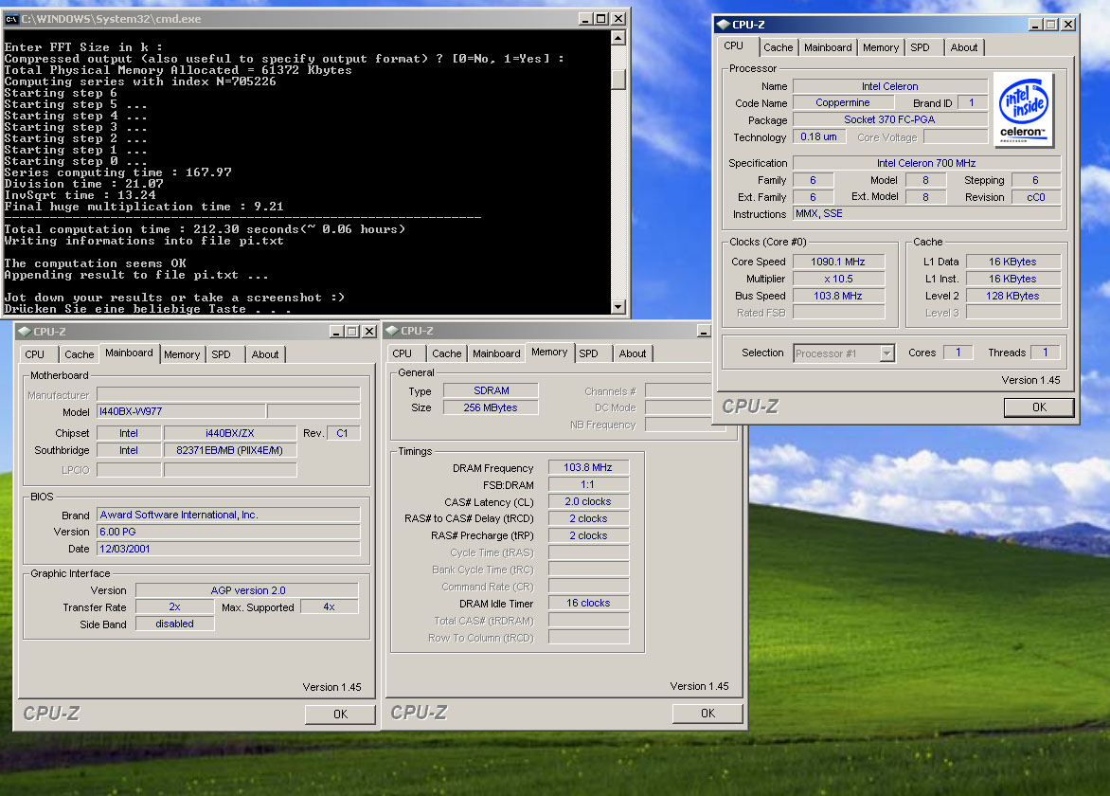Select Cache tab in Memory CPU-Z window
The image size is (1110, 796).
coord(446,353)
